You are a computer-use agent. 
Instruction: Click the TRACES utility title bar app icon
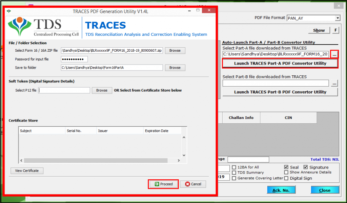tap(9, 11)
